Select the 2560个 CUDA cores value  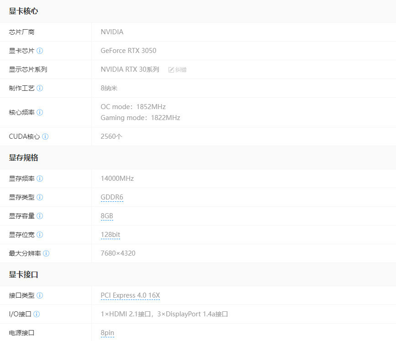point(111,136)
